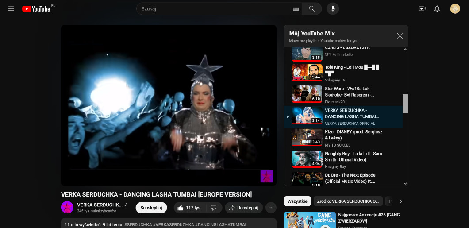Subscribe using the Subskrybuj button
Viewport: 469px width, 228px height.
pyautogui.click(x=151, y=208)
